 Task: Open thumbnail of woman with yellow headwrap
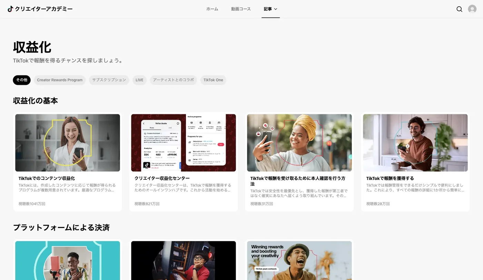tap(299, 143)
